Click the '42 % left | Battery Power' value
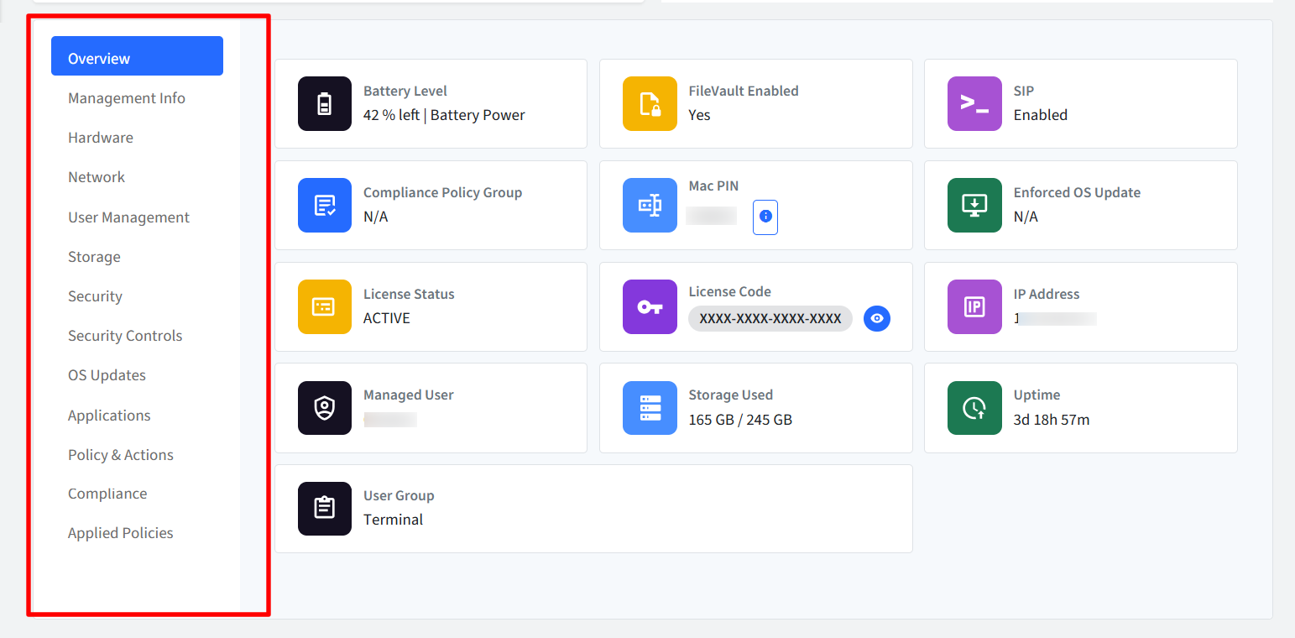 tap(444, 115)
